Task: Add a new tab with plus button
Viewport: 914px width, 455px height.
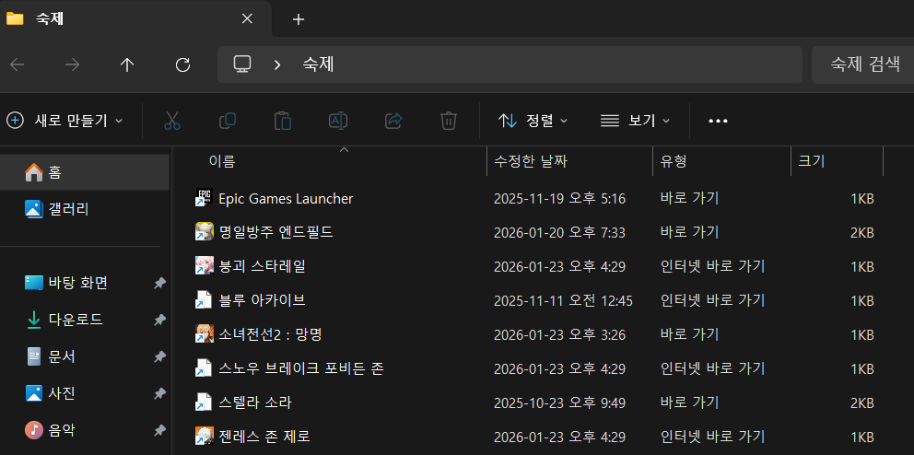Action: click(299, 19)
